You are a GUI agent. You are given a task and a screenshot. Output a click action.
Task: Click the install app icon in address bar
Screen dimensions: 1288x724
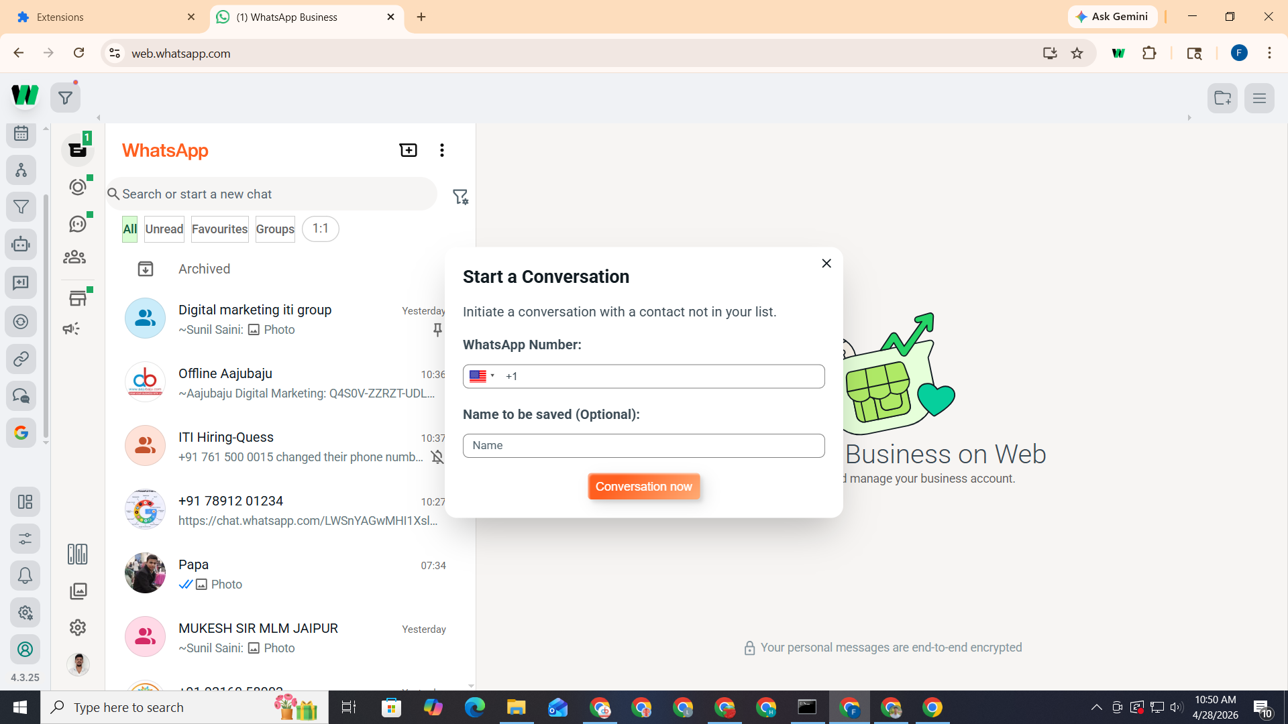(1050, 53)
